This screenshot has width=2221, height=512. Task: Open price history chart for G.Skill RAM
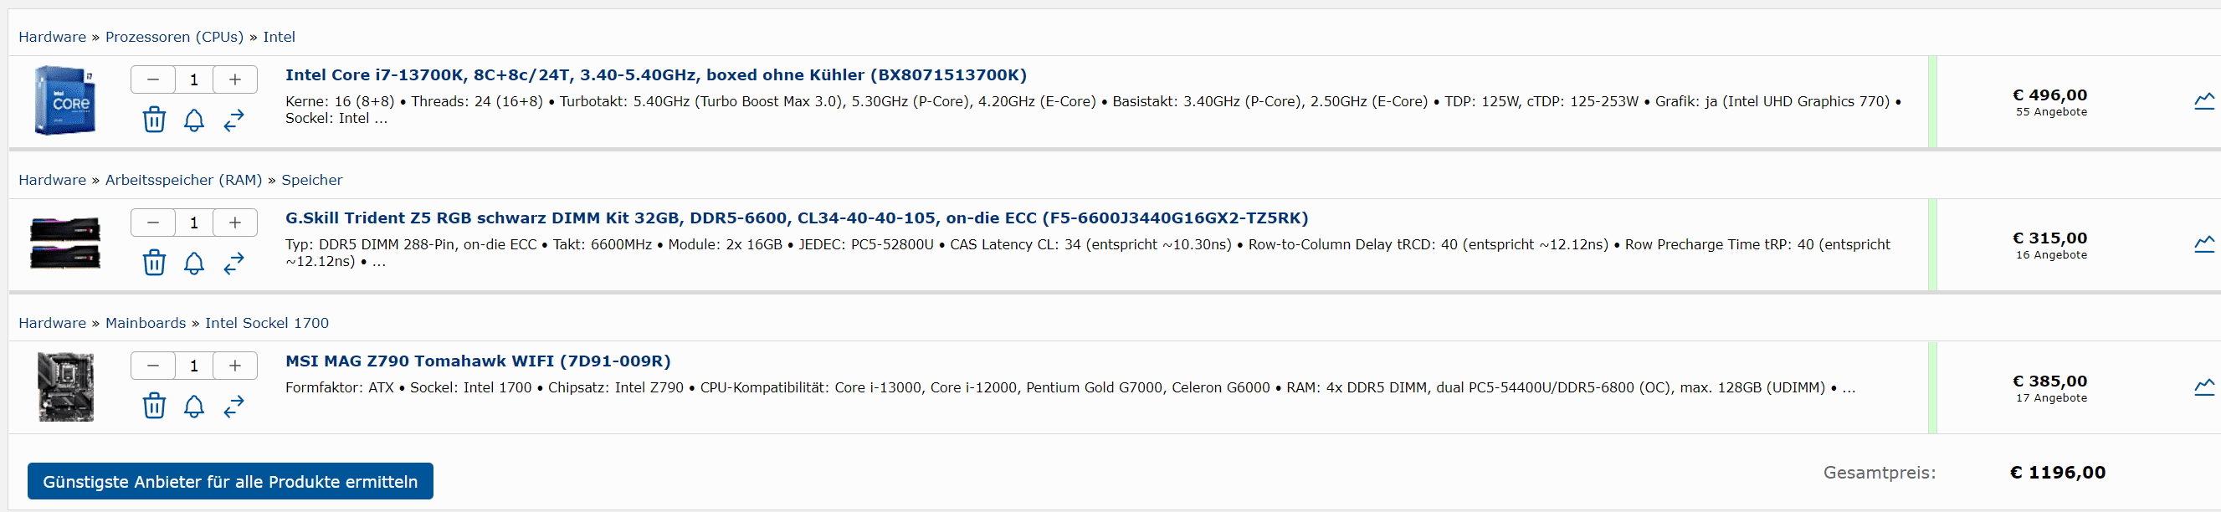coord(2203,245)
